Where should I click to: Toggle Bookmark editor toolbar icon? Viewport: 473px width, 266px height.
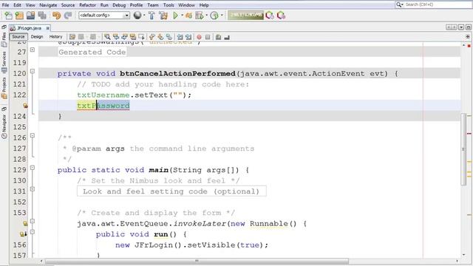[169, 37]
